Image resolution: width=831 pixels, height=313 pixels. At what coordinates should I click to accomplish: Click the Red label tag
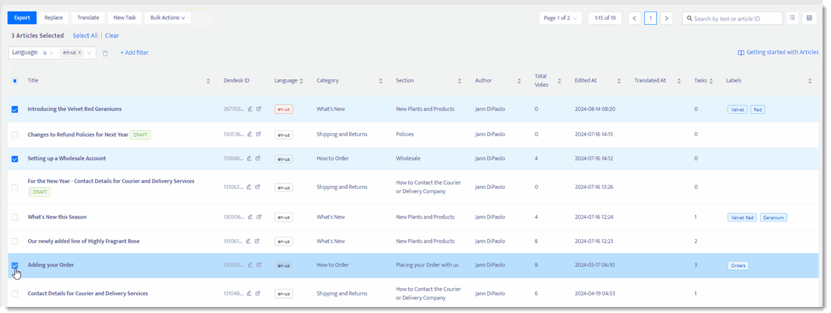pos(758,110)
